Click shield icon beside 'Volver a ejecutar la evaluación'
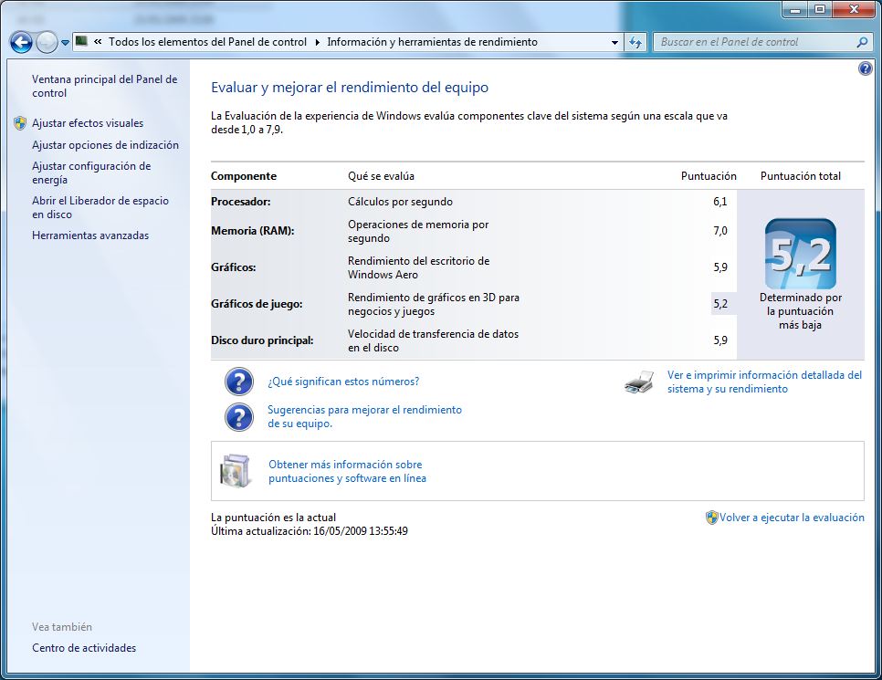The height and width of the screenshot is (680, 882). 712,518
